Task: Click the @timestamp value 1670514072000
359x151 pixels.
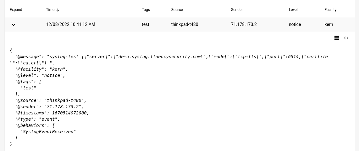Action: tap(69, 113)
